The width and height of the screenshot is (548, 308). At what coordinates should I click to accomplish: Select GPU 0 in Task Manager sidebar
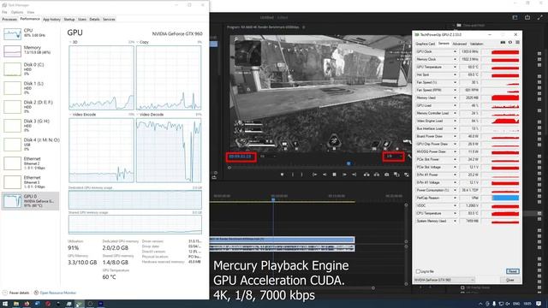click(x=31, y=201)
